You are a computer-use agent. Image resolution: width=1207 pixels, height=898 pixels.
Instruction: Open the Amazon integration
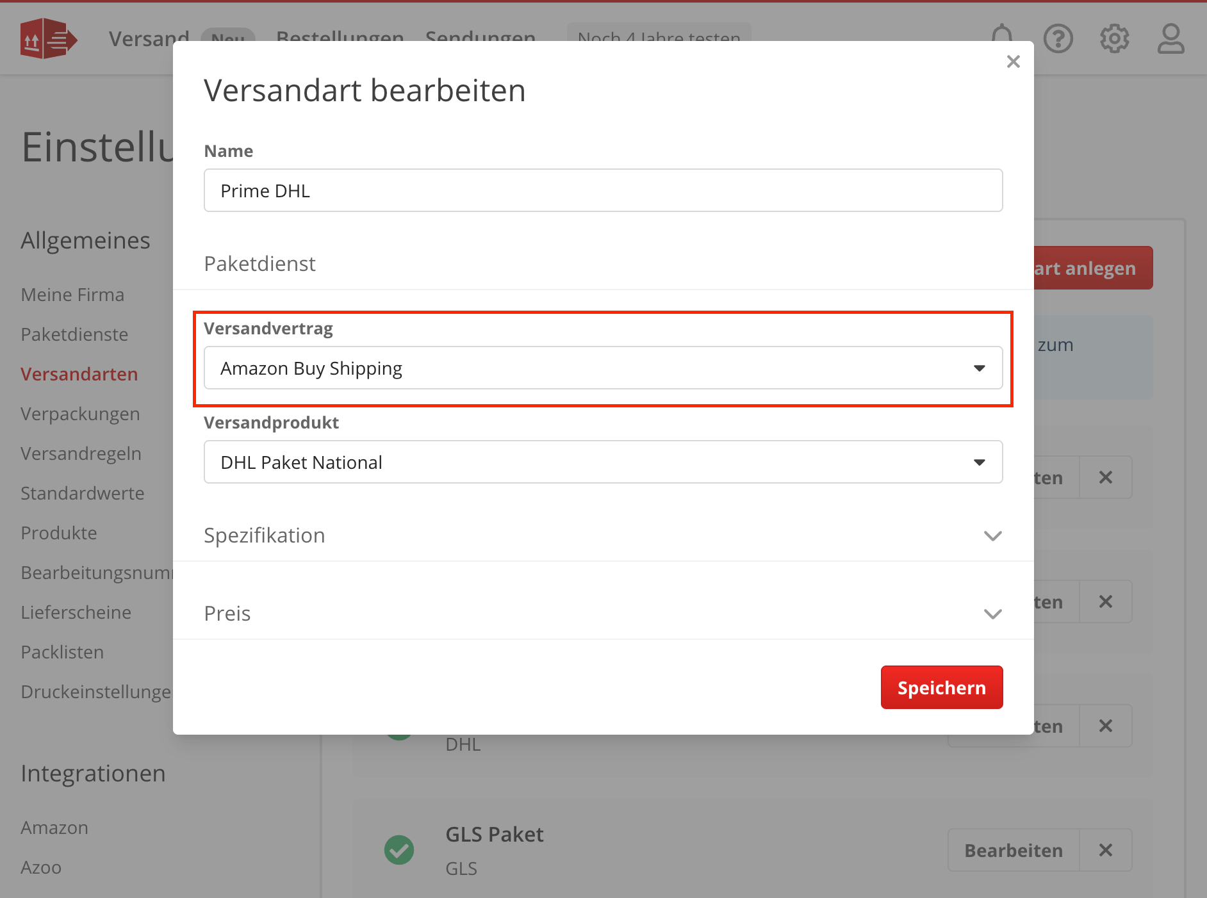(x=54, y=828)
